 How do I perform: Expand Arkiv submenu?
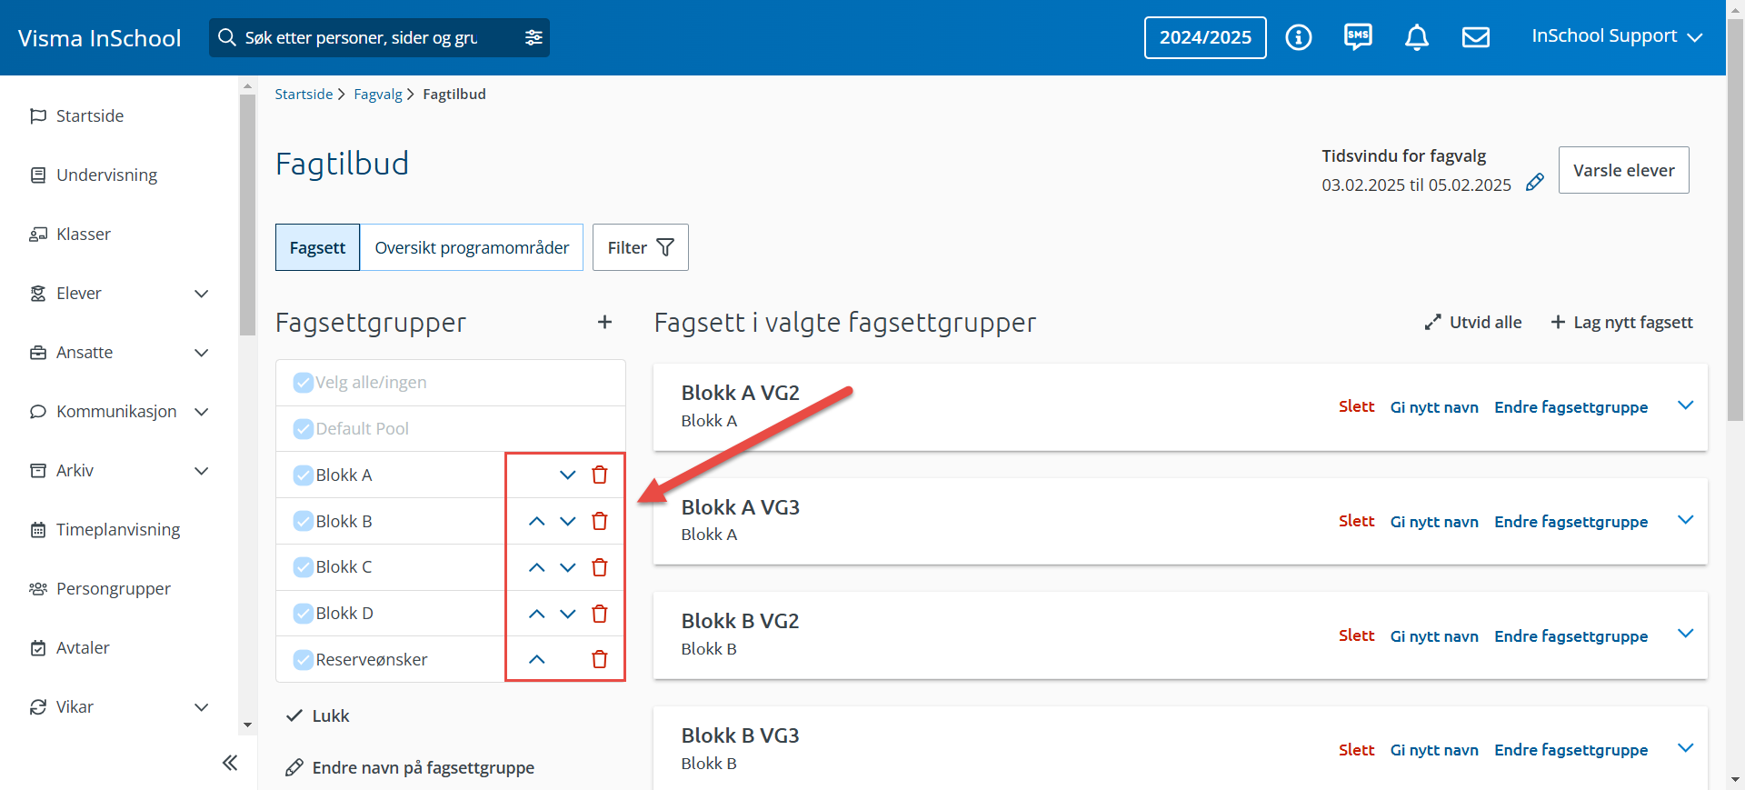pos(202,470)
